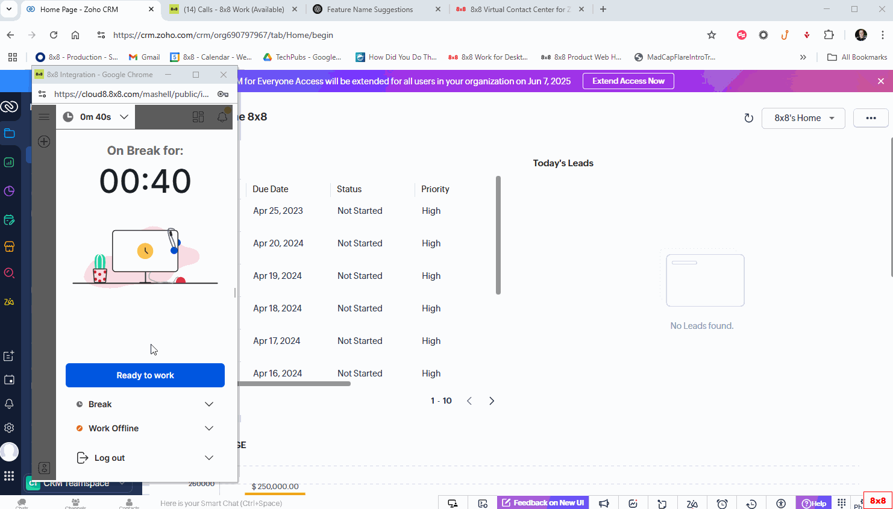The height and width of the screenshot is (509, 893).
Task: Click Extend Access Now button
Action: pyautogui.click(x=628, y=81)
